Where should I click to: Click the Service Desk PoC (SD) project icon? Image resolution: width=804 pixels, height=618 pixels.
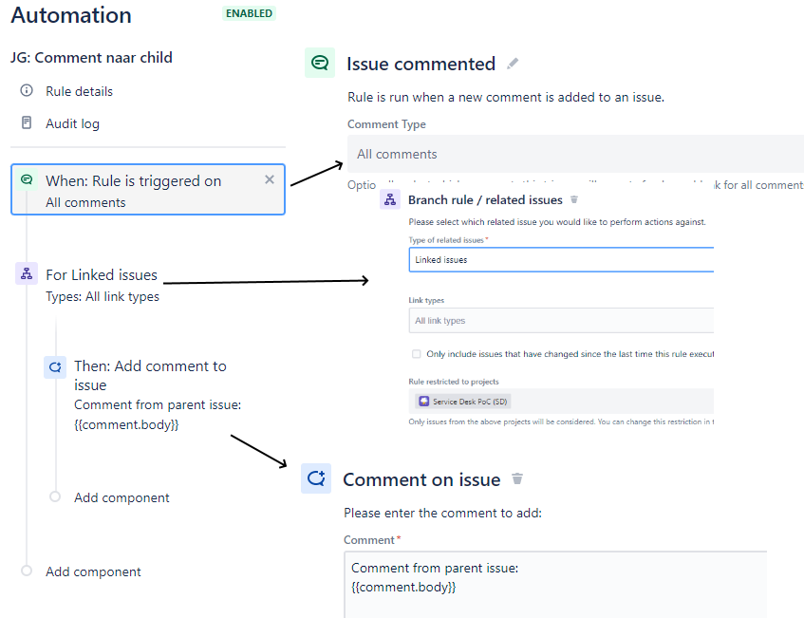(x=423, y=401)
